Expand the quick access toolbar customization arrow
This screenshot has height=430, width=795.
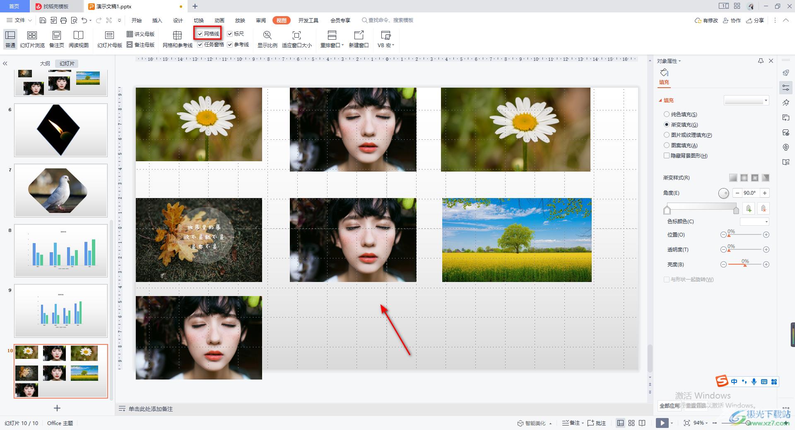[x=119, y=20]
